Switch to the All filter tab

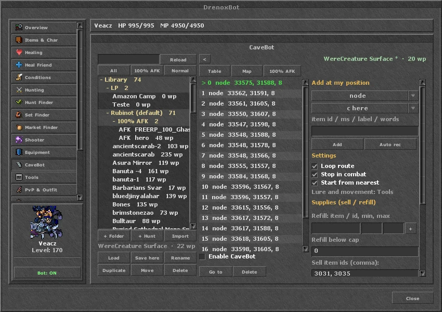[x=113, y=71]
